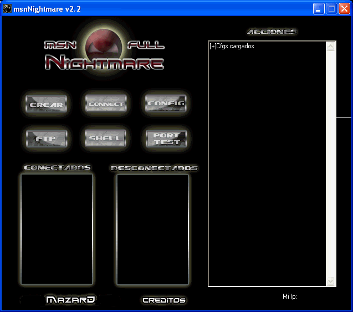
Task: Open the CREDITOS link
Action: tap(163, 300)
